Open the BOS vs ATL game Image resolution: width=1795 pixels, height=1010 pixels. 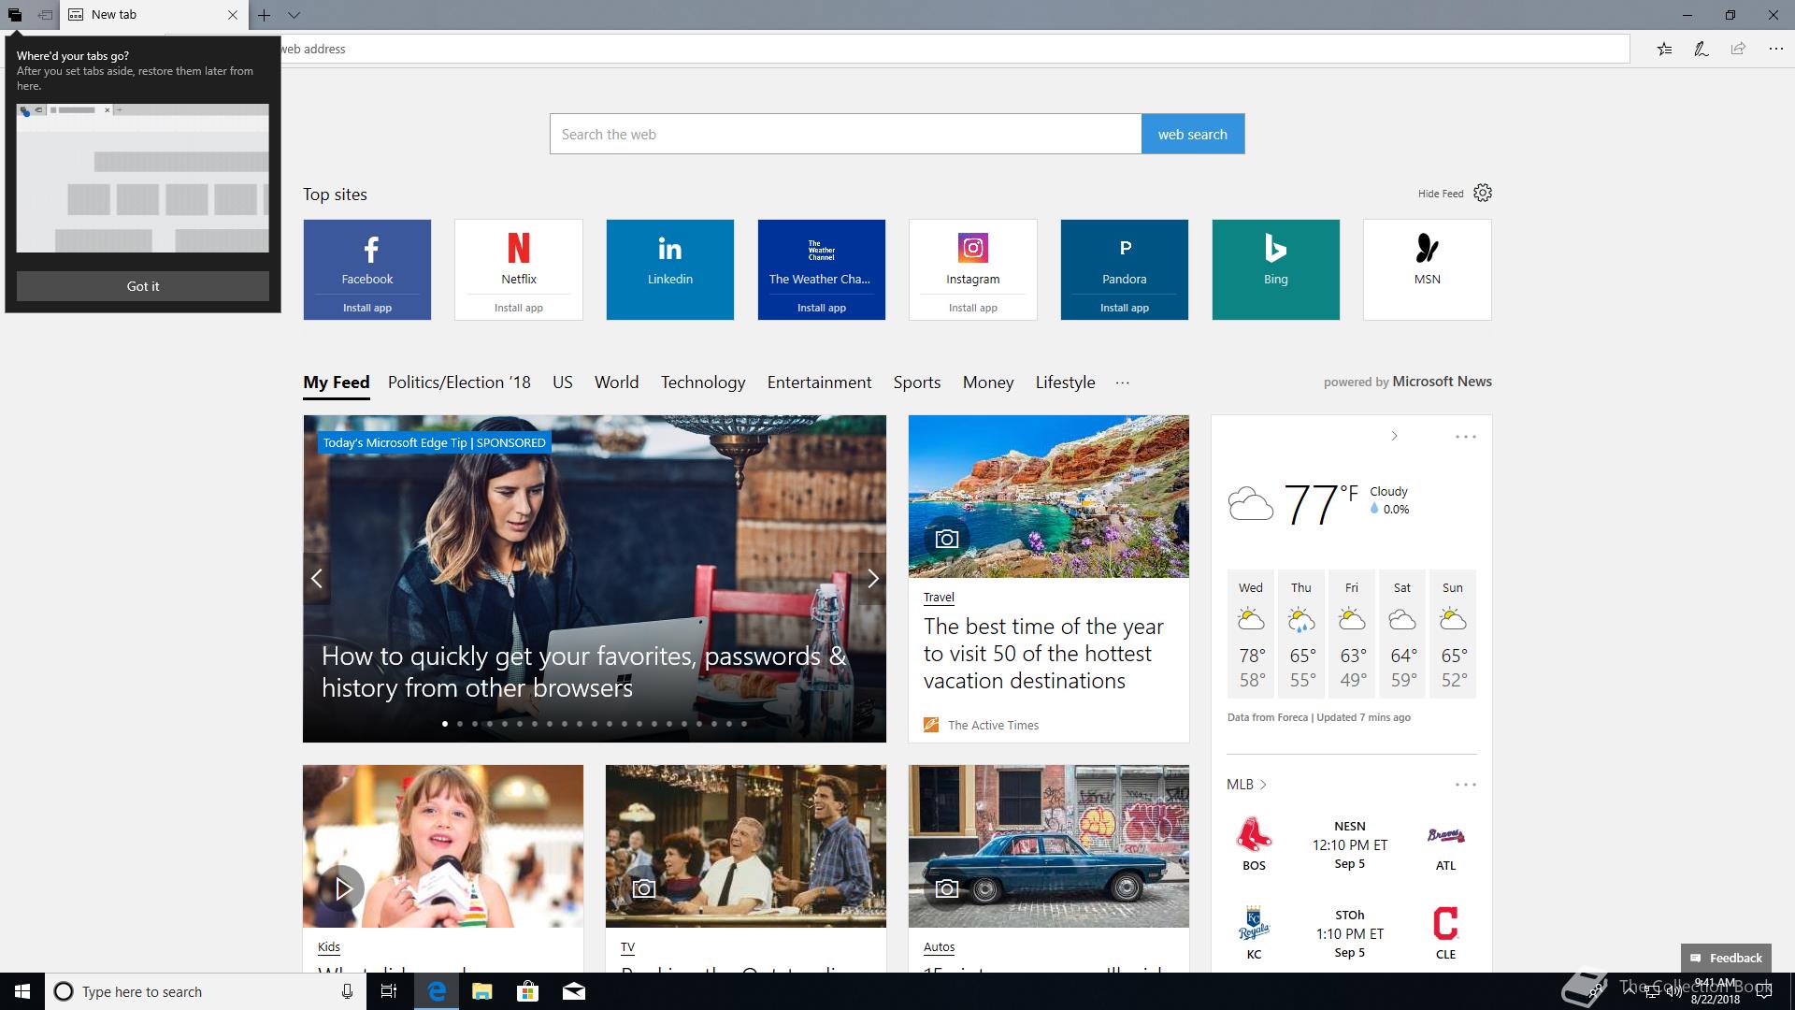coord(1350,845)
